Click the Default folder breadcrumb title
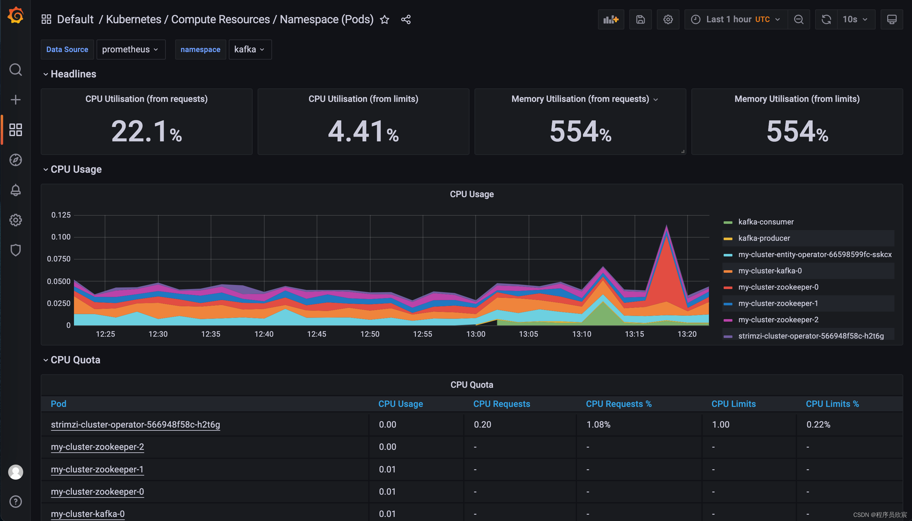 point(75,19)
